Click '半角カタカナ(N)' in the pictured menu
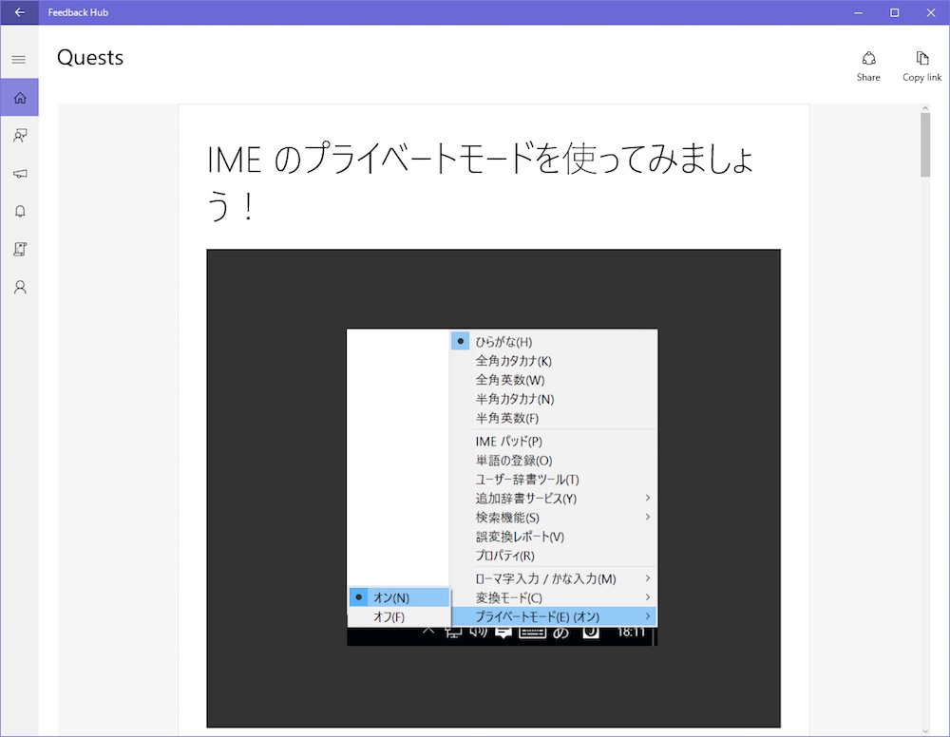Screen dimensions: 950x737 514,399
